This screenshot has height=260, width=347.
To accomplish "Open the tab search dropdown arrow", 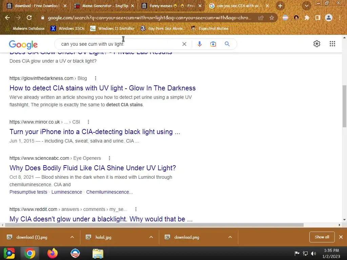I will coord(307,6).
